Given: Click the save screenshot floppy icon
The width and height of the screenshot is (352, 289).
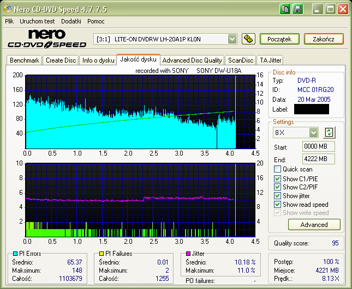Looking at the screenshot, I should (x=297, y=9).
